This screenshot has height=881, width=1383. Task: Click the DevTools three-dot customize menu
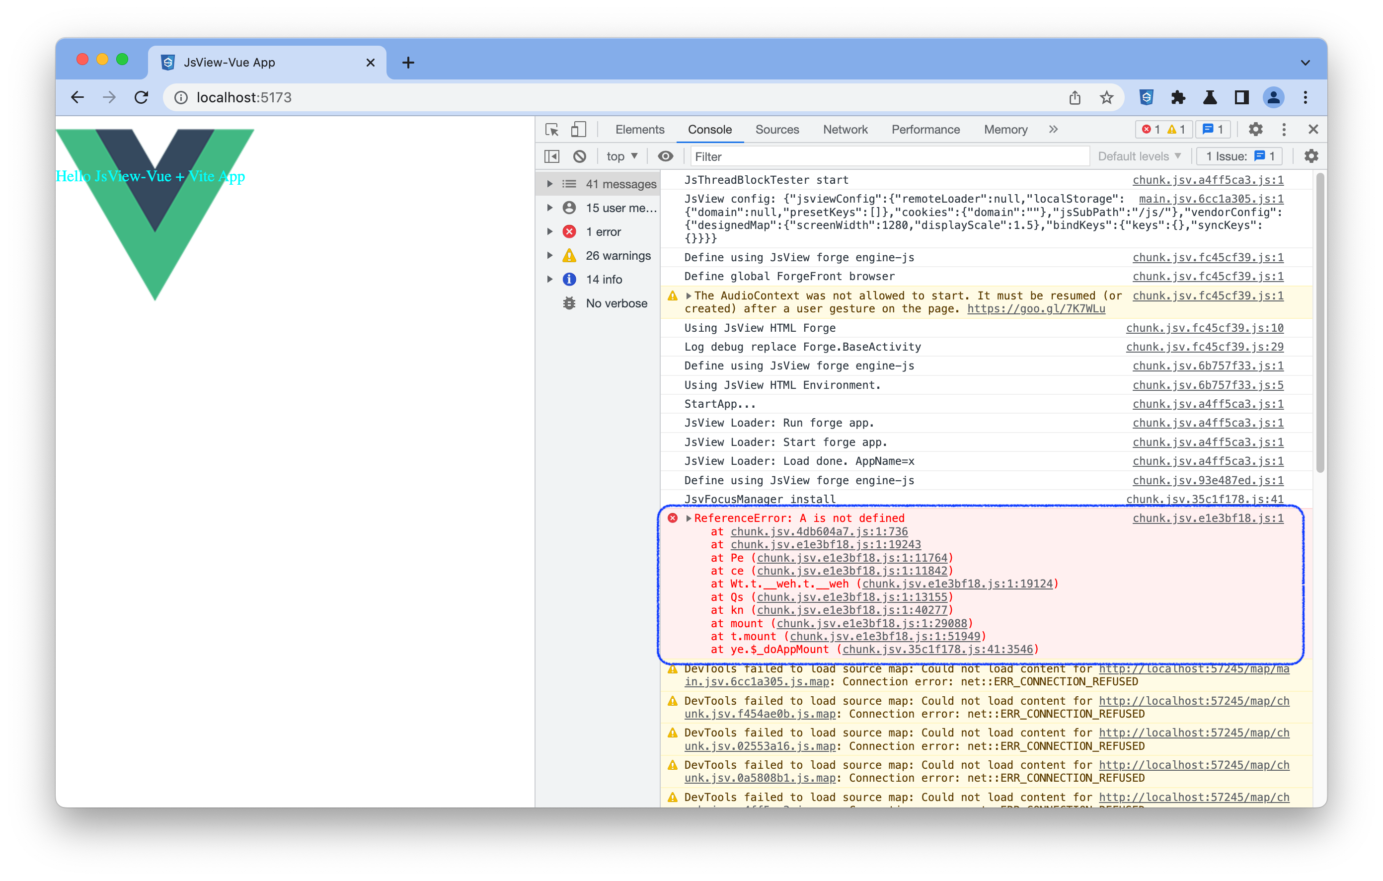(1284, 129)
